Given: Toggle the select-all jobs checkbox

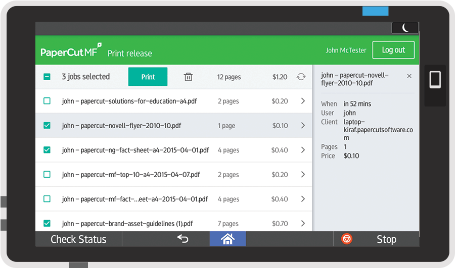Looking at the screenshot, I should click(47, 77).
